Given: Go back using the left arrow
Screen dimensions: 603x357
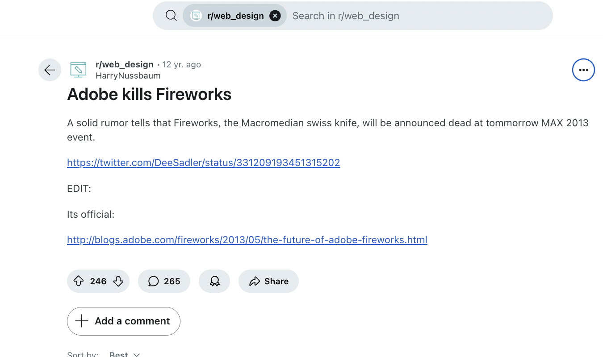Looking at the screenshot, I should tap(50, 70).
